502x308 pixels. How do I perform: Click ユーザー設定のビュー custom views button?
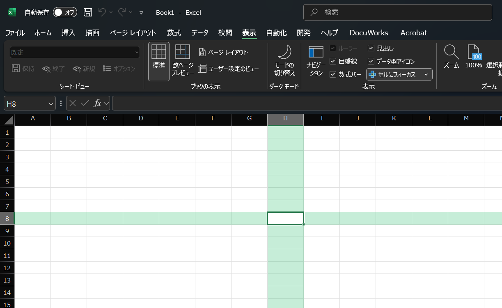pyautogui.click(x=229, y=69)
